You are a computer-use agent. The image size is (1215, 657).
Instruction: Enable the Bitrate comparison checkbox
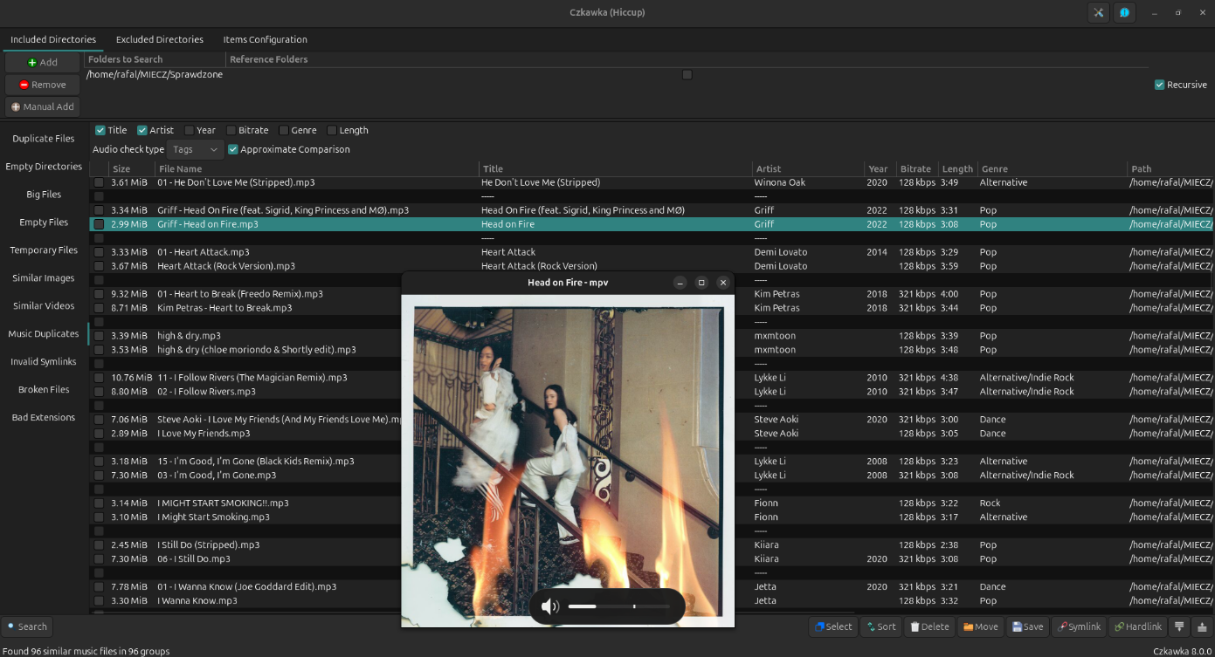pos(231,130)
